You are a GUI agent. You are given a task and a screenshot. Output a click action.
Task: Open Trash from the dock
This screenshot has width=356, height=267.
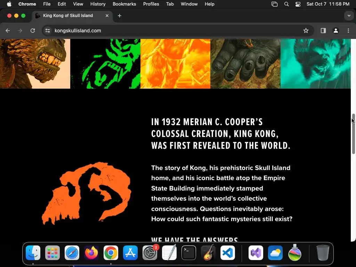tap(323, 253)
